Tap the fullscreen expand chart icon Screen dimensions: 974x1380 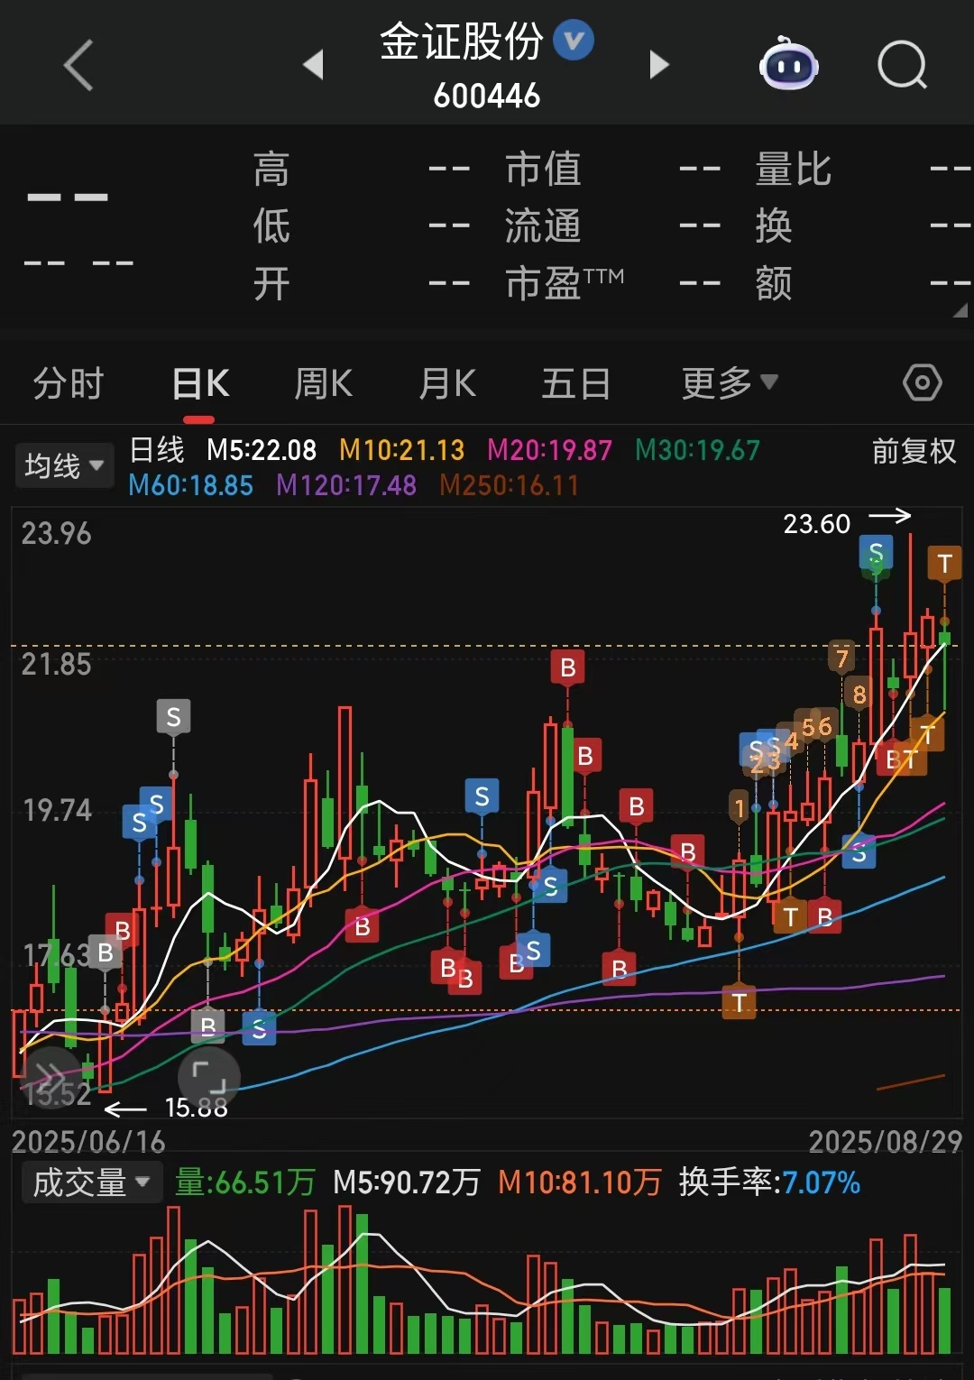click(x=209, y=1077)
